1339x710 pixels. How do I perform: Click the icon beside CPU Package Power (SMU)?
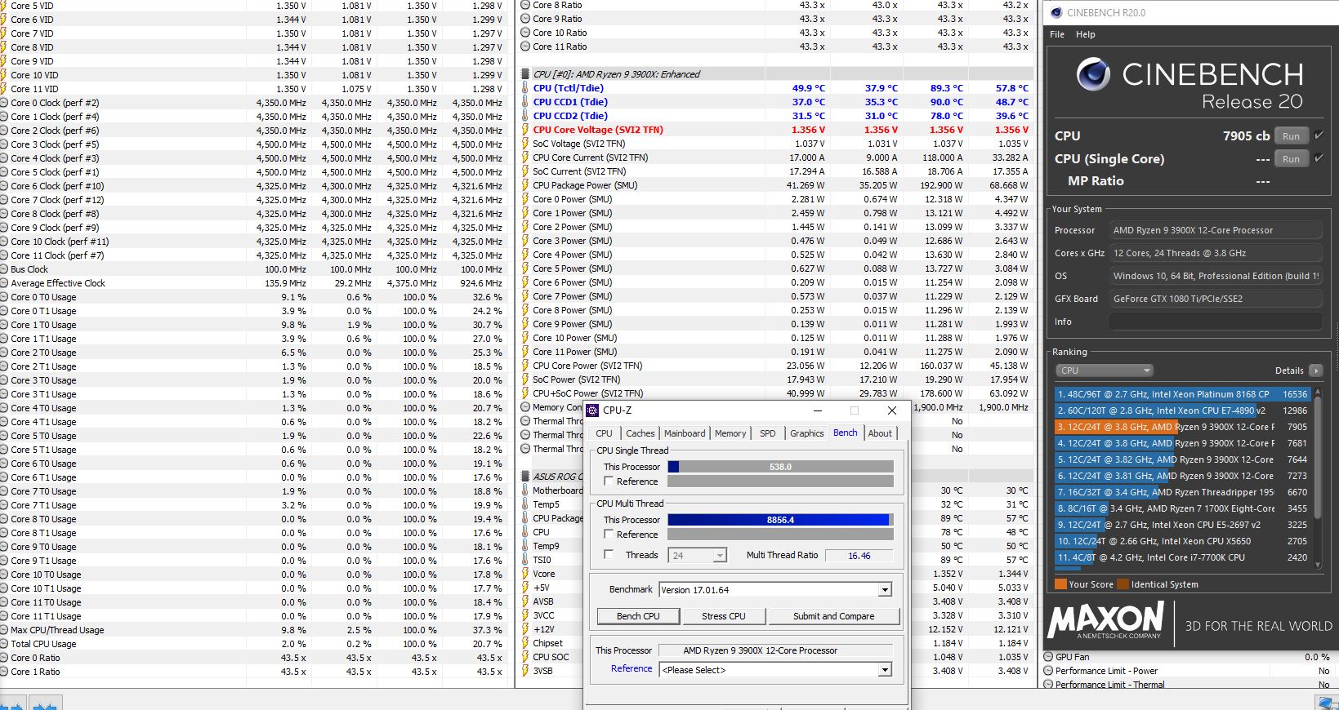pyautogui.click(x=525, y=185)
